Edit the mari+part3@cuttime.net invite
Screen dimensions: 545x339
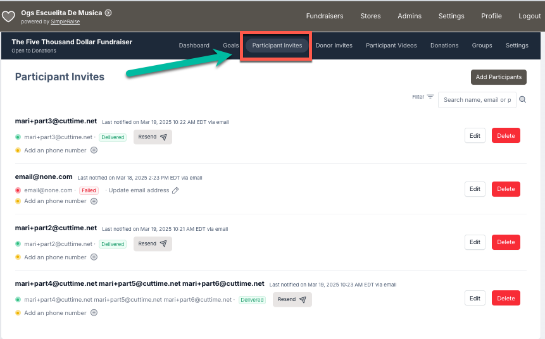click(x=475, y=136)
